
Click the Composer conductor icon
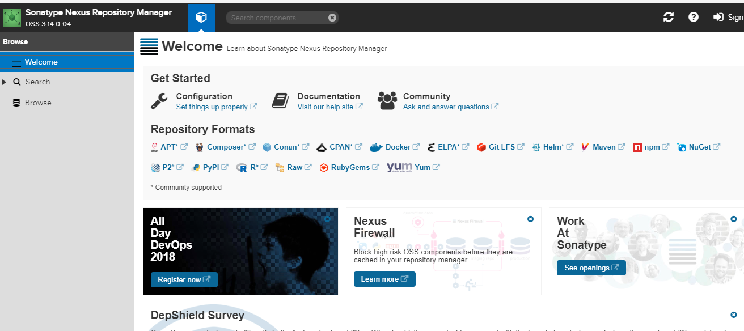200,147
